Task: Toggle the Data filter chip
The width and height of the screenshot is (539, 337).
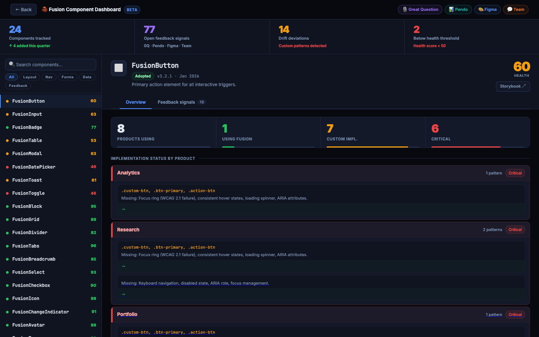Action: (87, 77)
